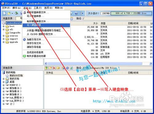154x114 pixels.
Task: Click the Refresh icon in local toolbar
Action: 71,68
